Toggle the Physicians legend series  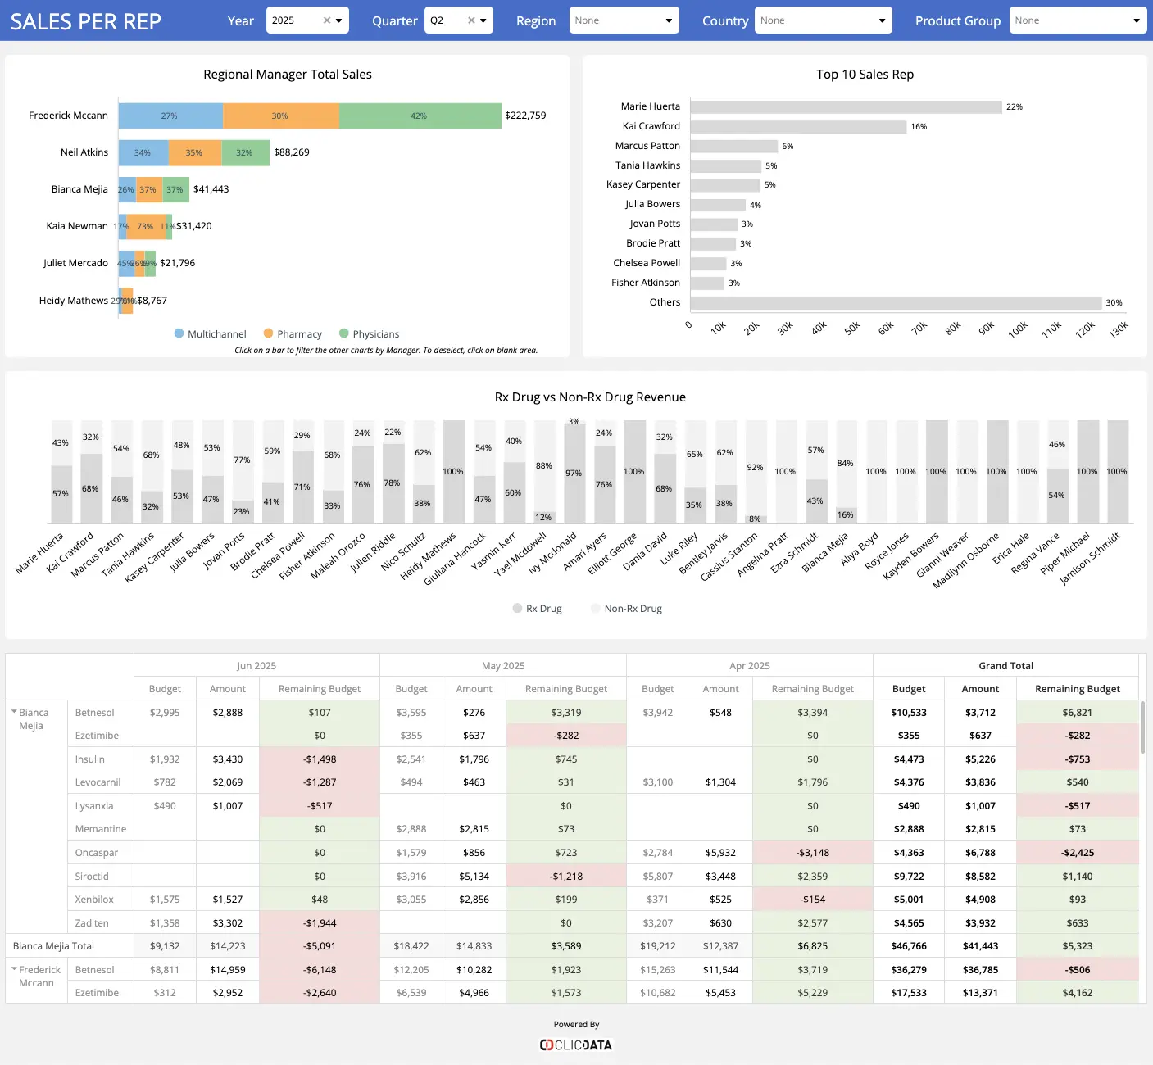369,333
